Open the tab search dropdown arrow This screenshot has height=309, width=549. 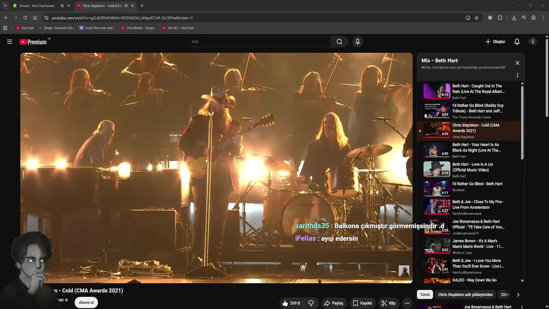[5, 6]
